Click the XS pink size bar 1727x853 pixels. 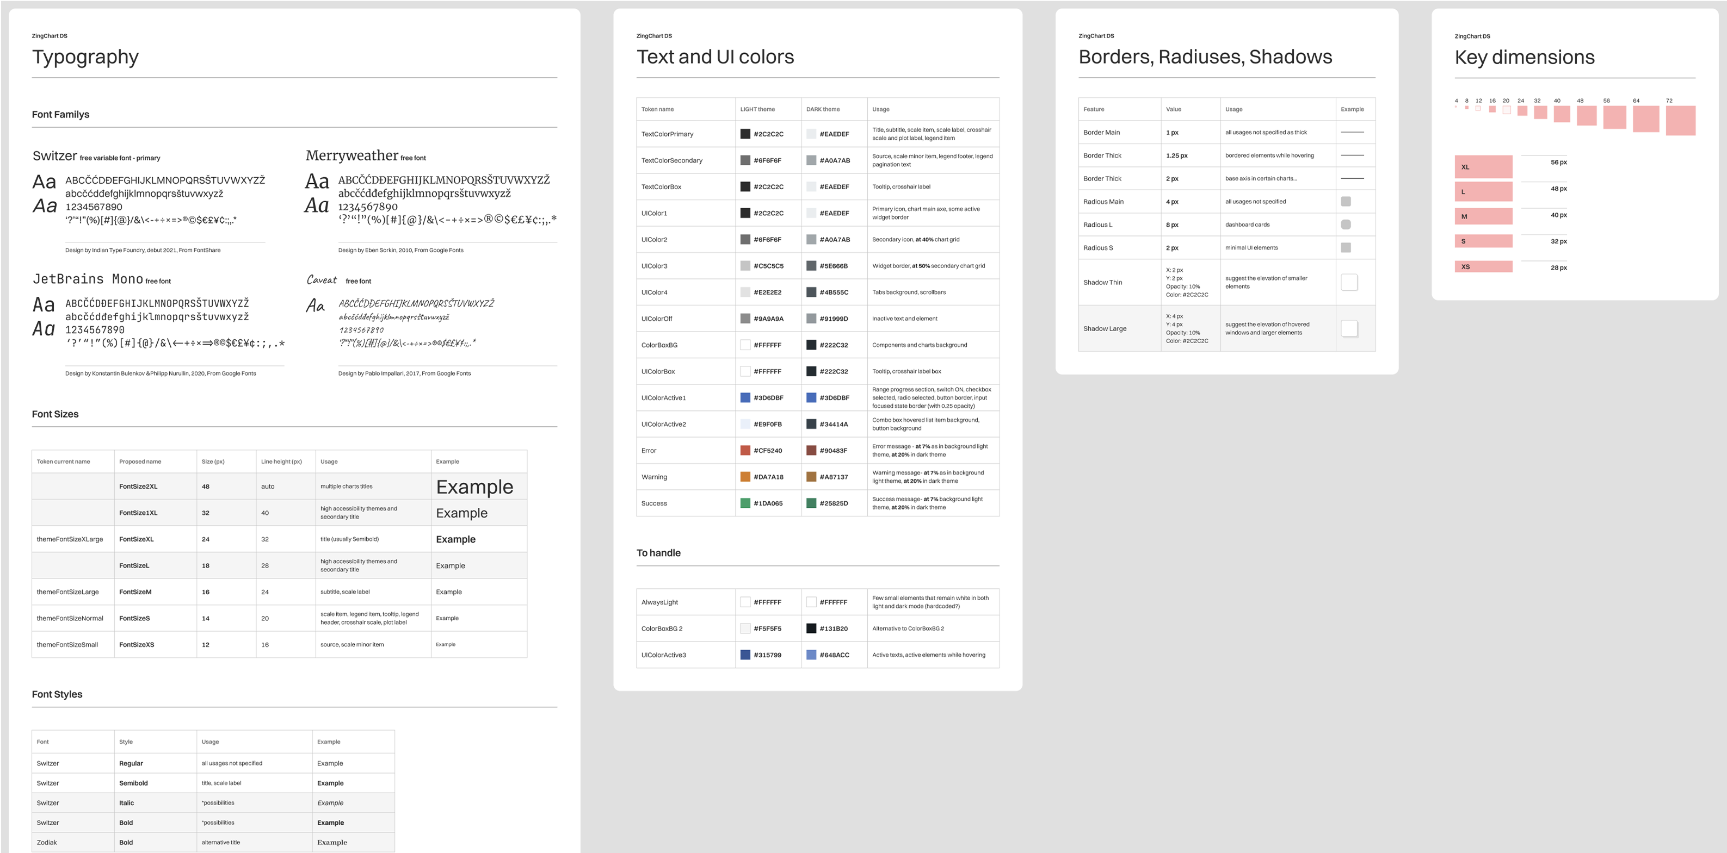point(1483,267)
